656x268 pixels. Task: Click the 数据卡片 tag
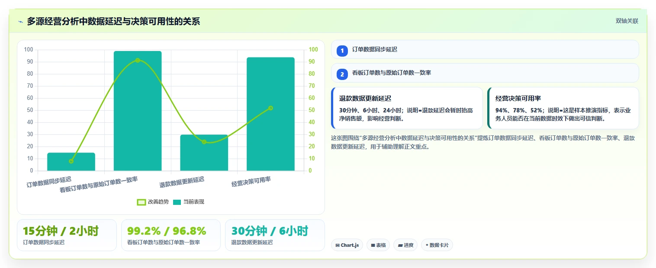pyautogui.click(x=437, y=245)
